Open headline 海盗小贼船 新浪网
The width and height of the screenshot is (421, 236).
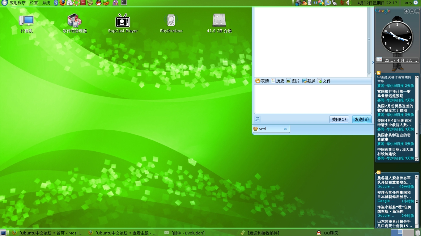tap(394, 209)
